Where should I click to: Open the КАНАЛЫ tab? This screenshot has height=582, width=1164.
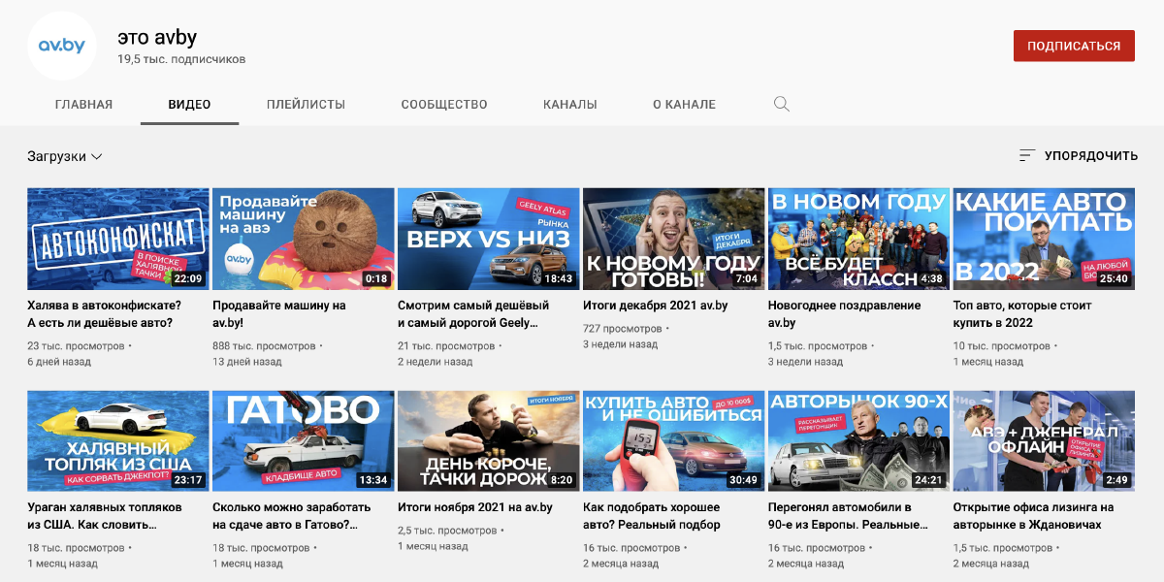pyautogui.click(x=570, y=104)
